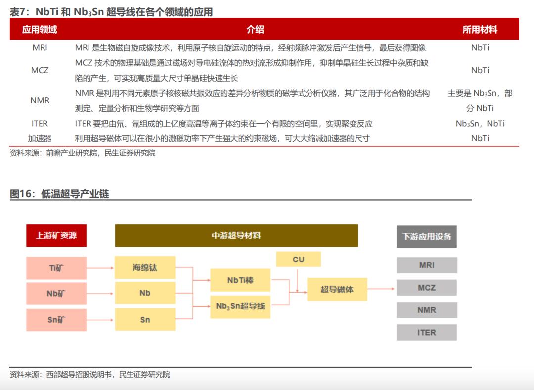Click the accelerator description '利用超导磁体可以在很小的'
This screenshot has height=390, width=534.
coord(222,138)
